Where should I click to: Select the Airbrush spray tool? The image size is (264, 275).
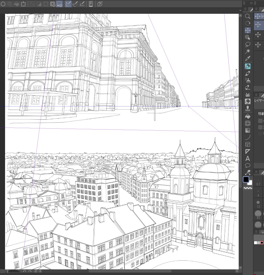click(x=248, y=80)
